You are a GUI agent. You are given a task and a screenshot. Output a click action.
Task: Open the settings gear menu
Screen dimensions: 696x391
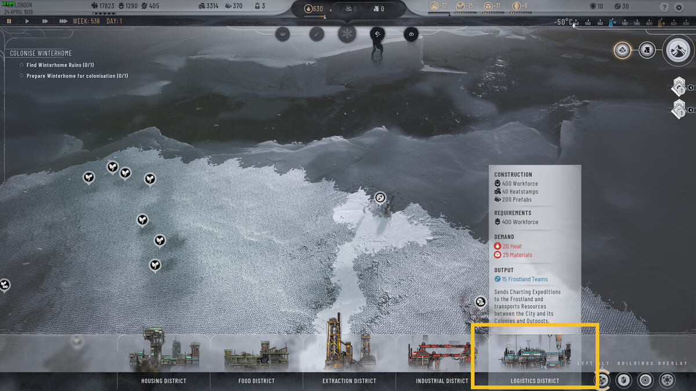pyautogui.click(x=679, y=8)
